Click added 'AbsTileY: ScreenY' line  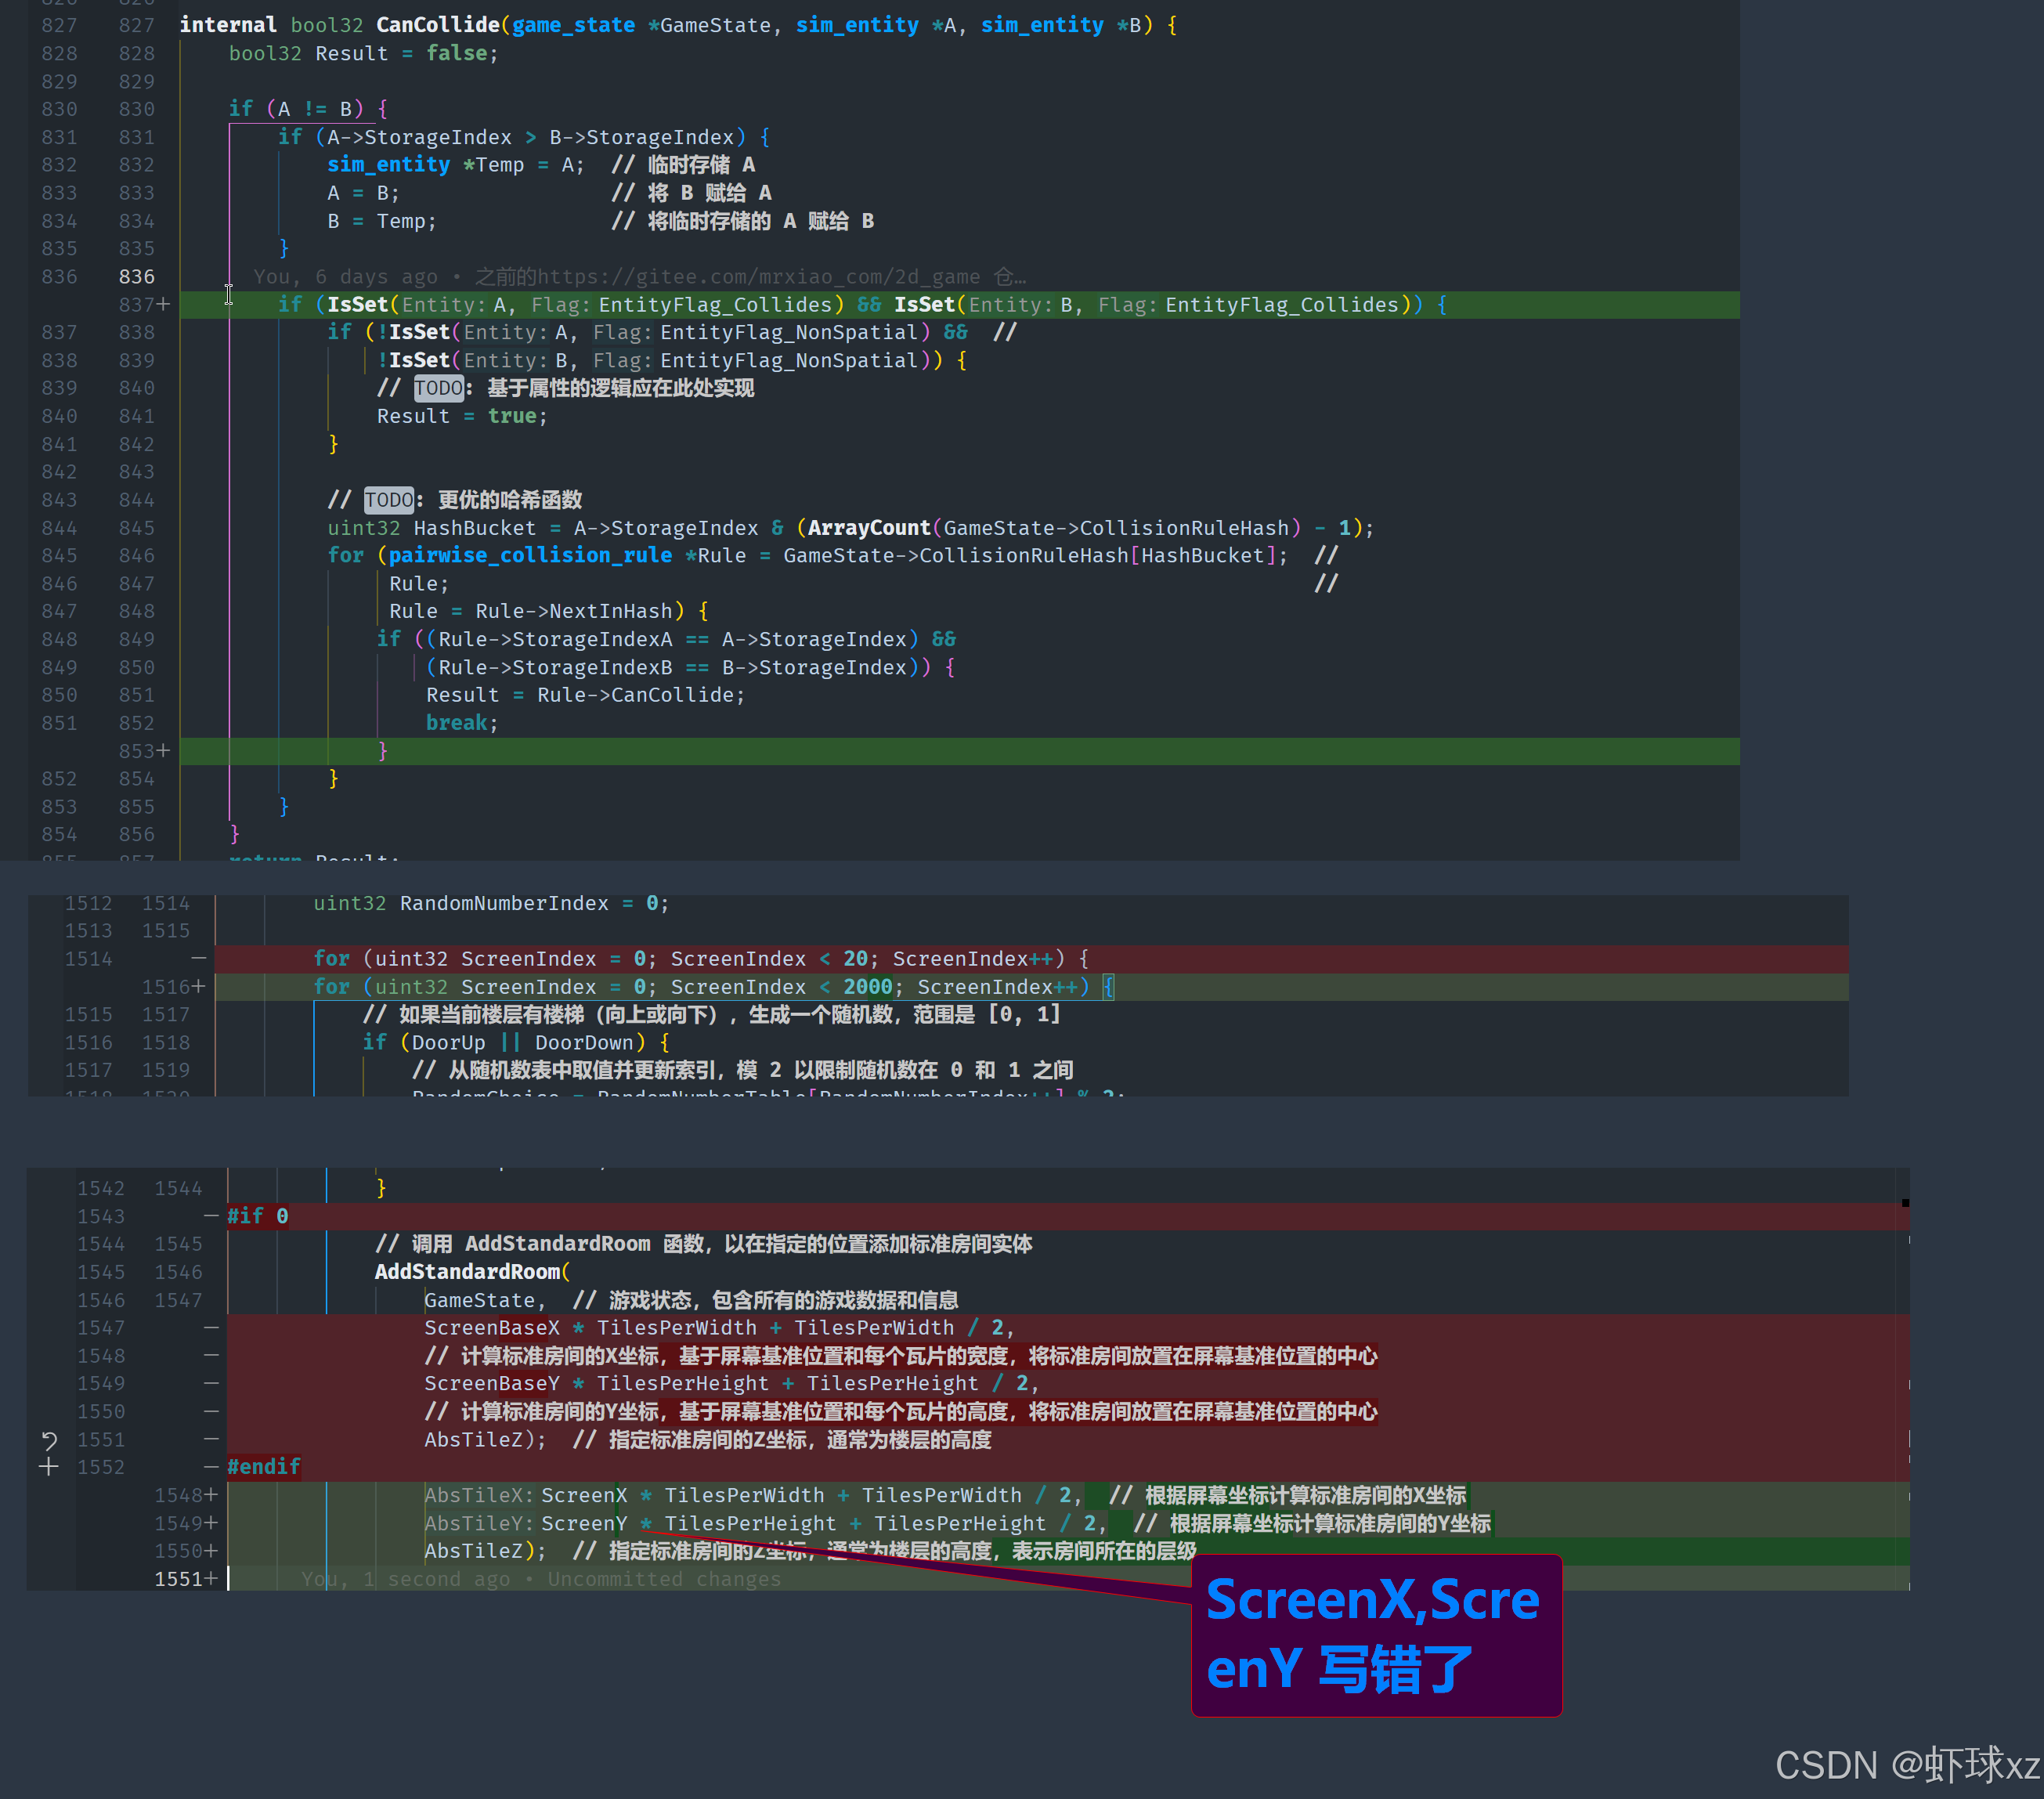[1068, 1524]
